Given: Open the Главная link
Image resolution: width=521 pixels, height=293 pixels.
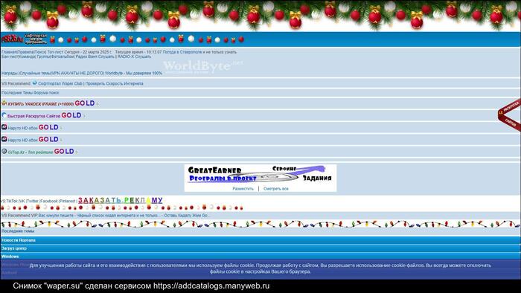Looking at the screenshot, I should pos(9,52).
